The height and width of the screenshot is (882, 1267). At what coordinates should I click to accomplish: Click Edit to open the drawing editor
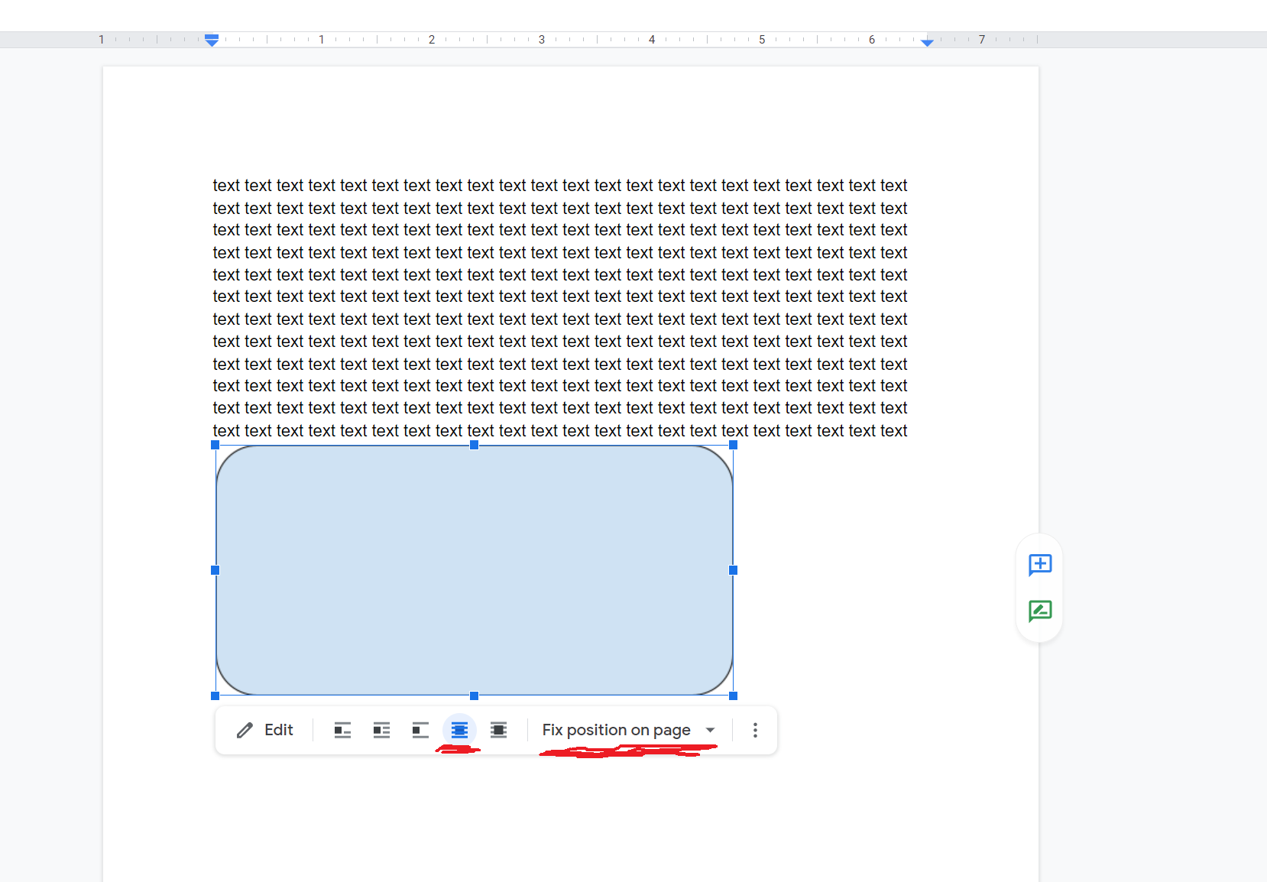pyautogui.click(x=278, y=730)
